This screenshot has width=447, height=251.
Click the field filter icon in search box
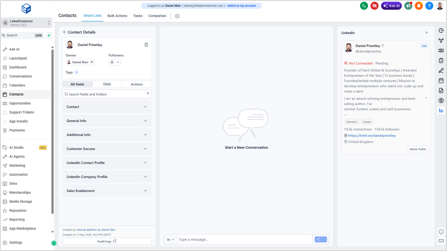click(x=148, y=94)
